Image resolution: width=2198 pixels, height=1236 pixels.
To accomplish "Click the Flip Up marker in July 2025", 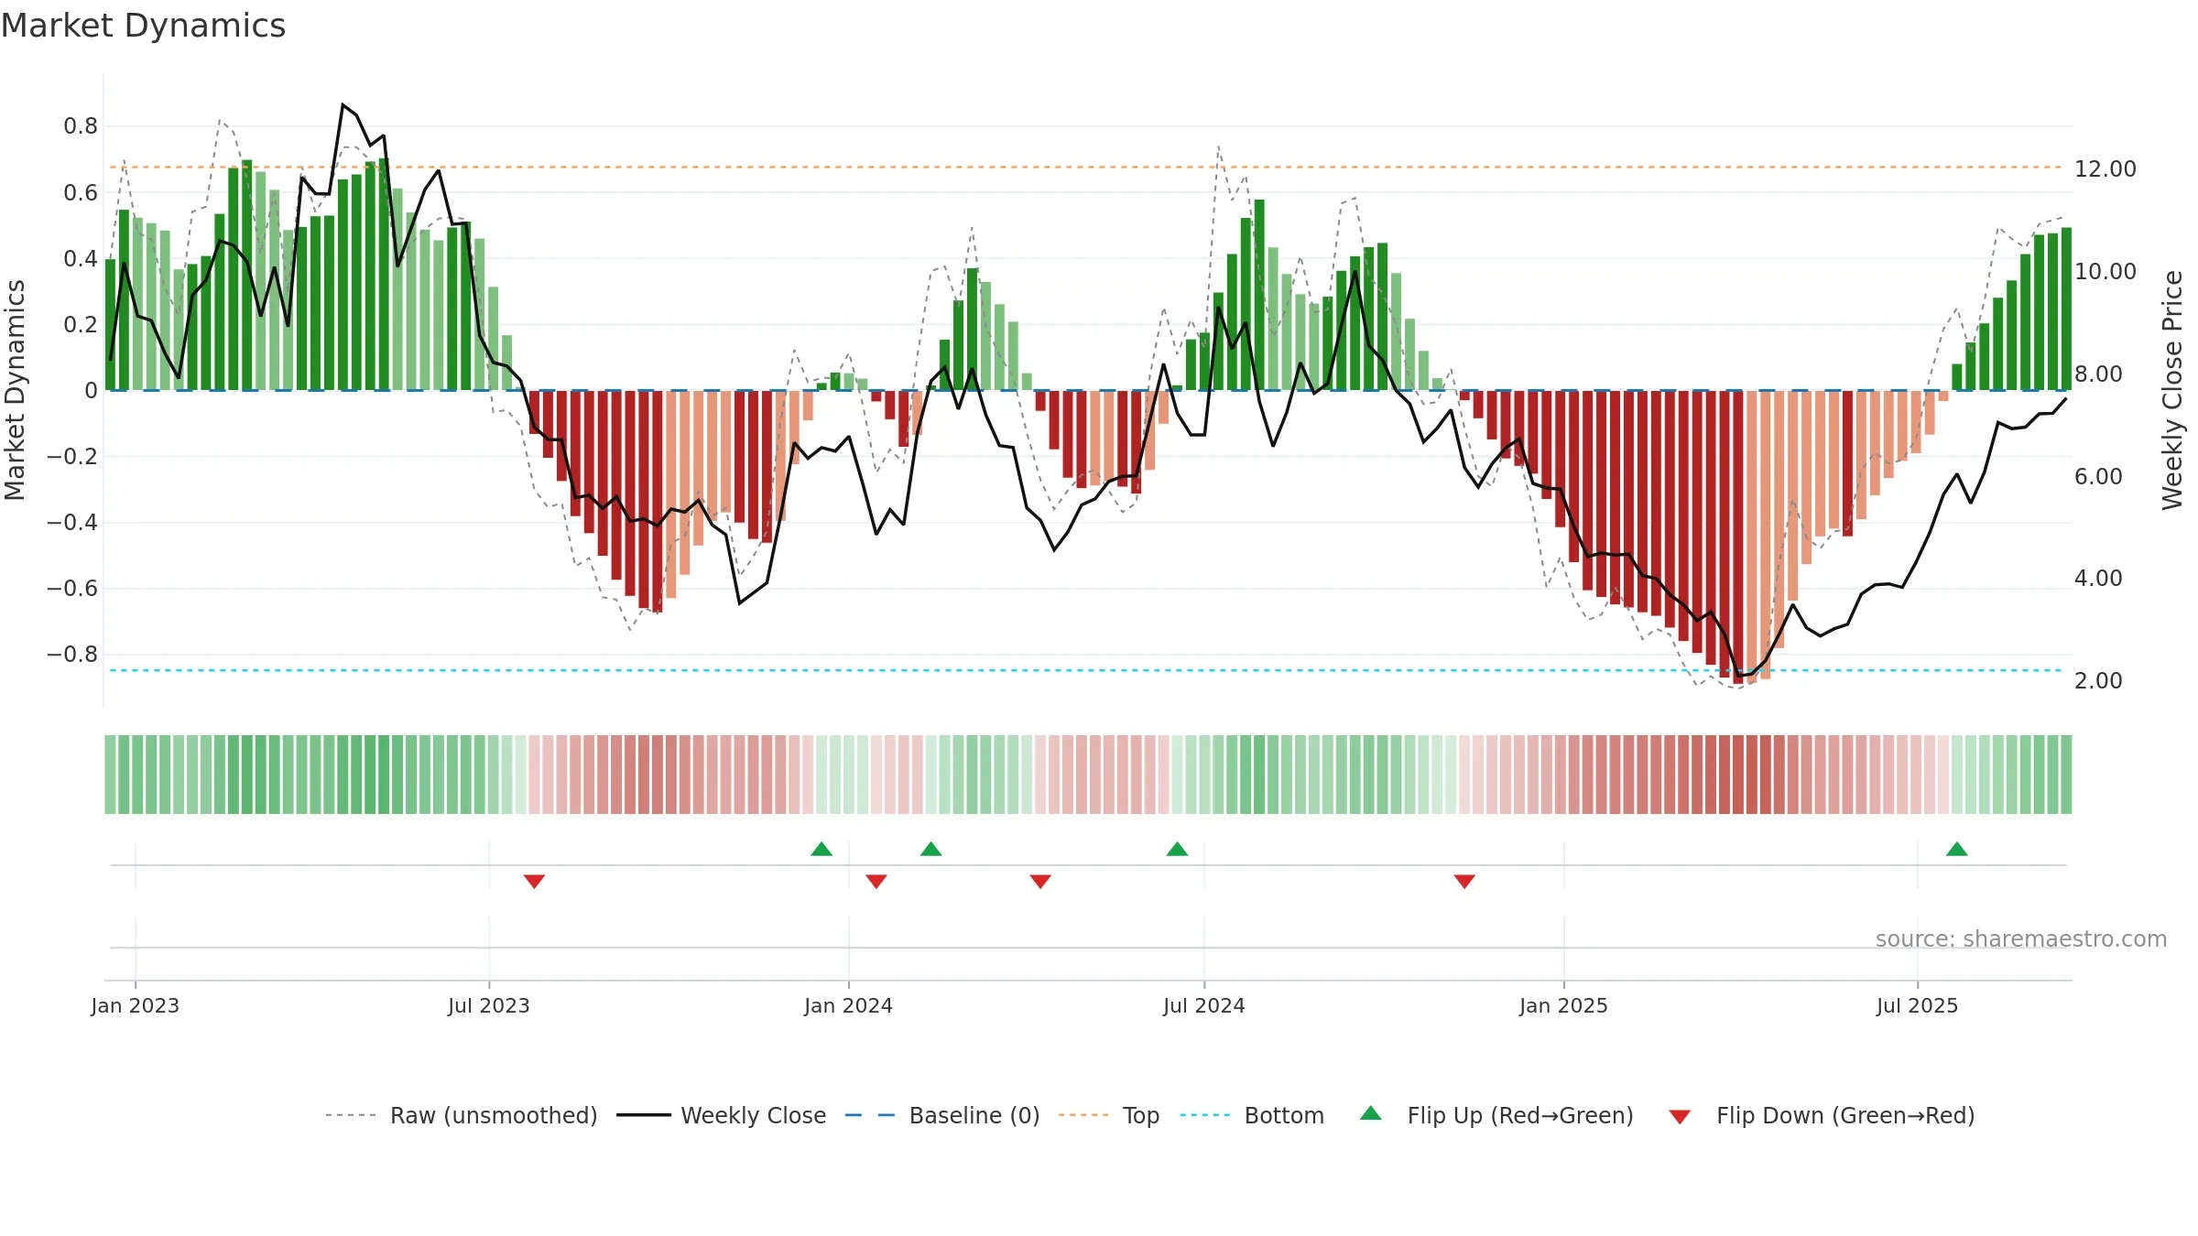I will click(x=1957, y=849).
